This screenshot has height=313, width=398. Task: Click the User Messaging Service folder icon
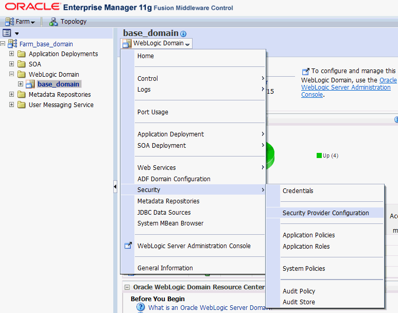[x=21, y=105]
